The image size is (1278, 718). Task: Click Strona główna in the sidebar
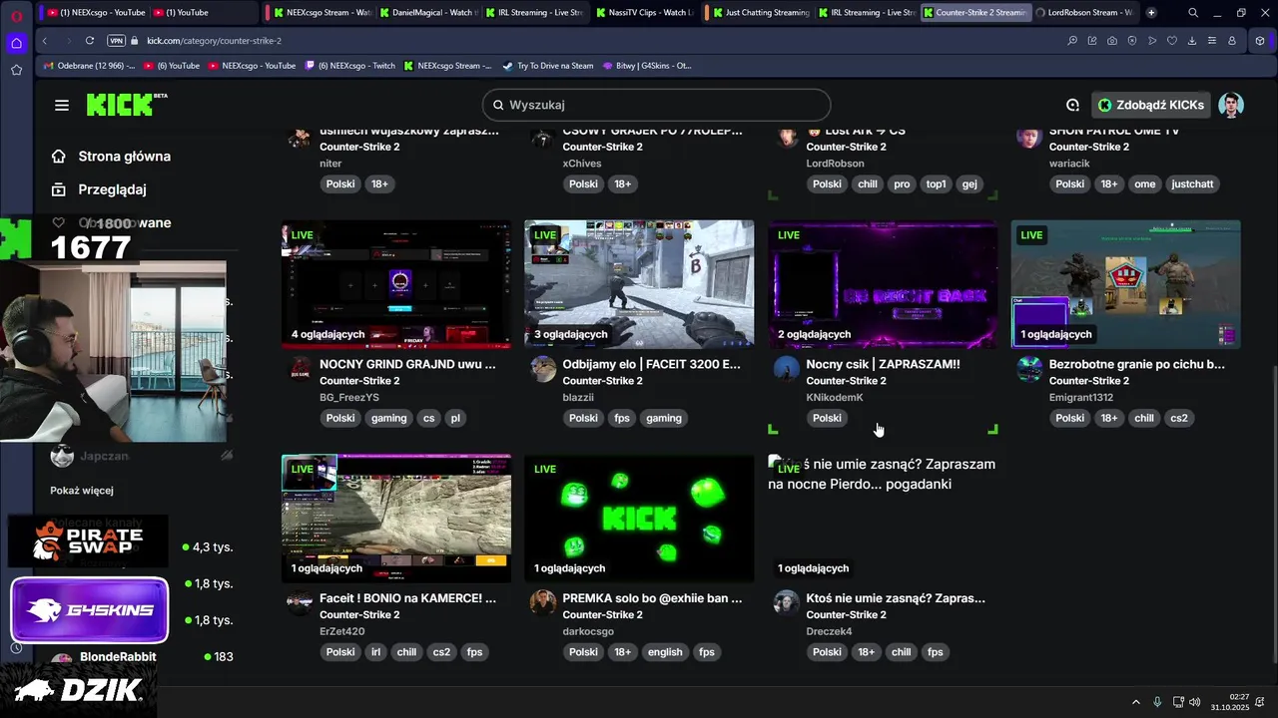click(124, 156)
